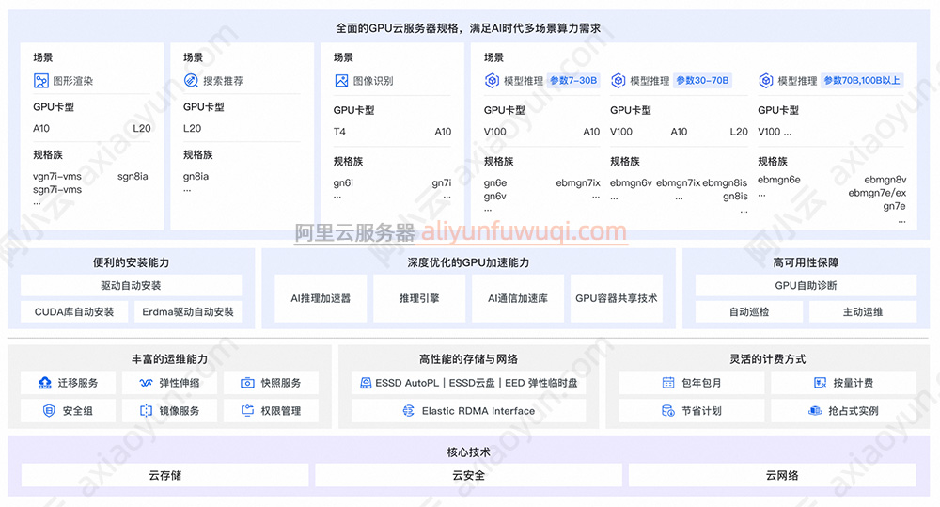
Task: Click the vgn7i-vms spec family text
Action: [x=57, y=177]
